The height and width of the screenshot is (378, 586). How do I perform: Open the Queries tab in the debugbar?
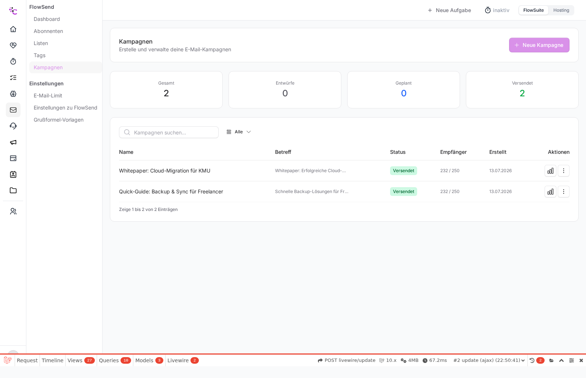tap(115, 360)
